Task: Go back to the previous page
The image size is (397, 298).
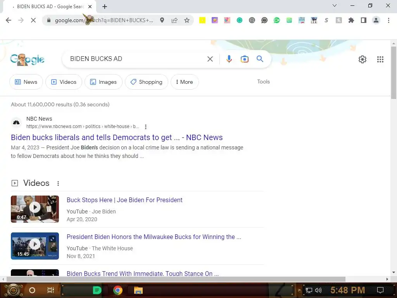Action: 9,20
